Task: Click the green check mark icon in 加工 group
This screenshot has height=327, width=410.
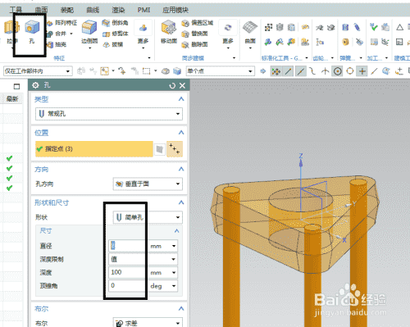Action: (x=374, y=27)
